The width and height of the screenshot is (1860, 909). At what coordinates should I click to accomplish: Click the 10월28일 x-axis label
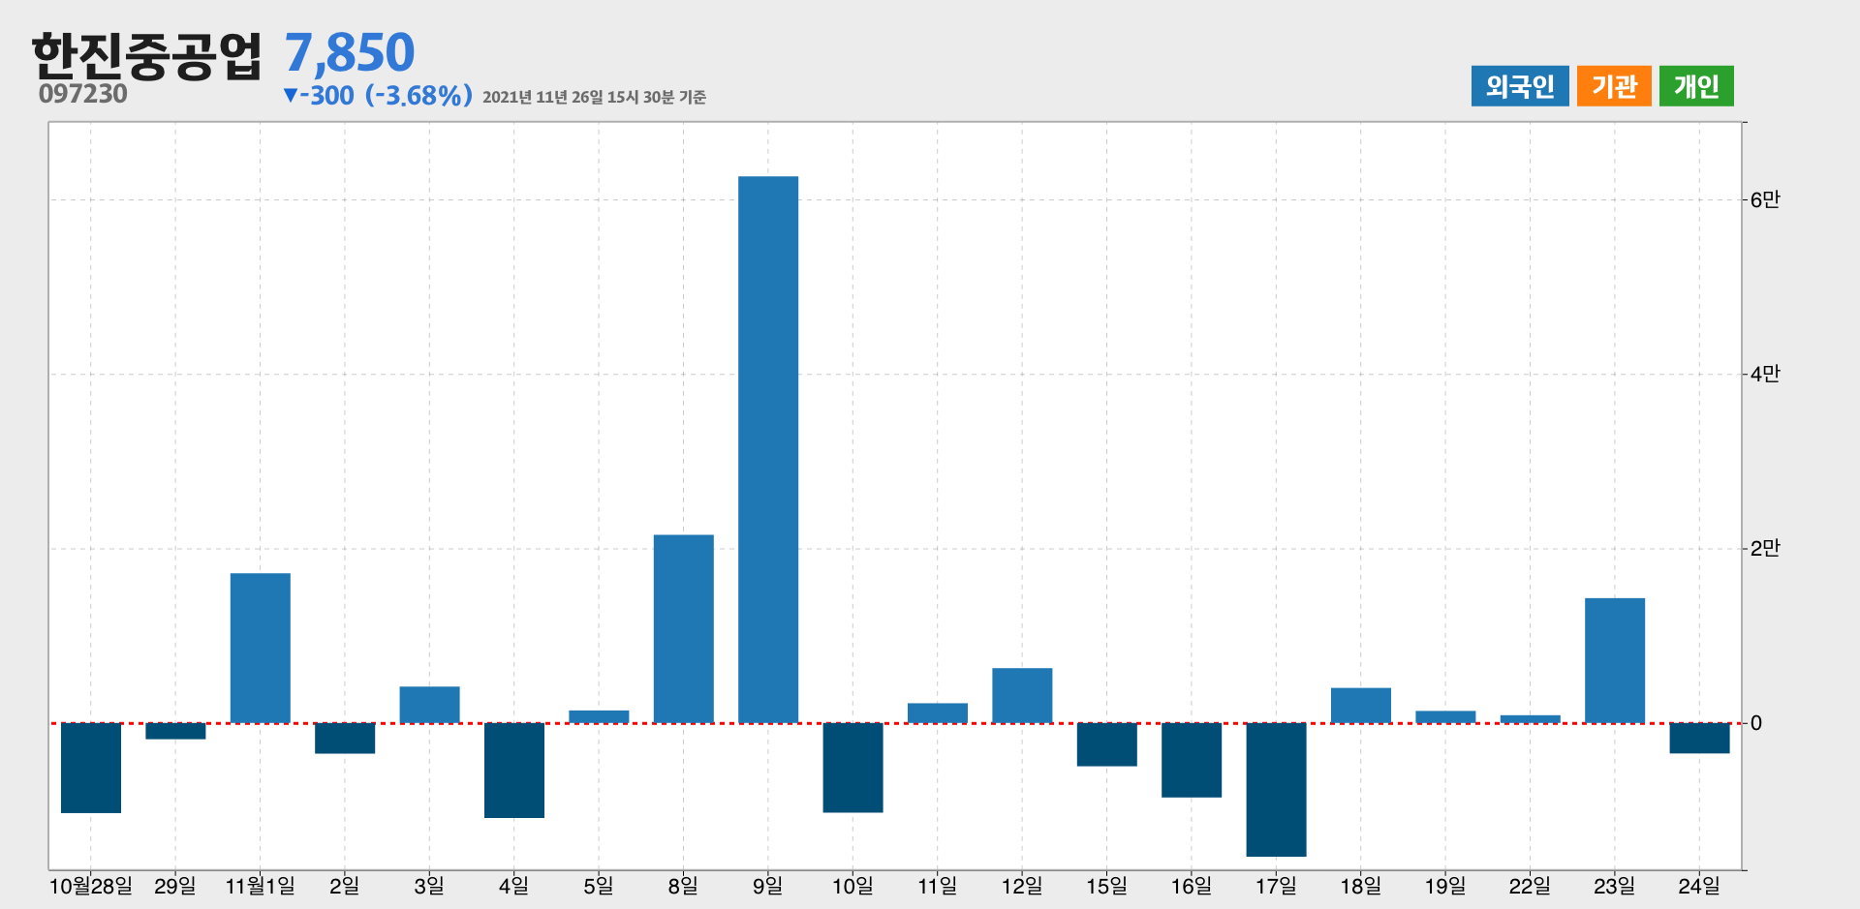91,886
